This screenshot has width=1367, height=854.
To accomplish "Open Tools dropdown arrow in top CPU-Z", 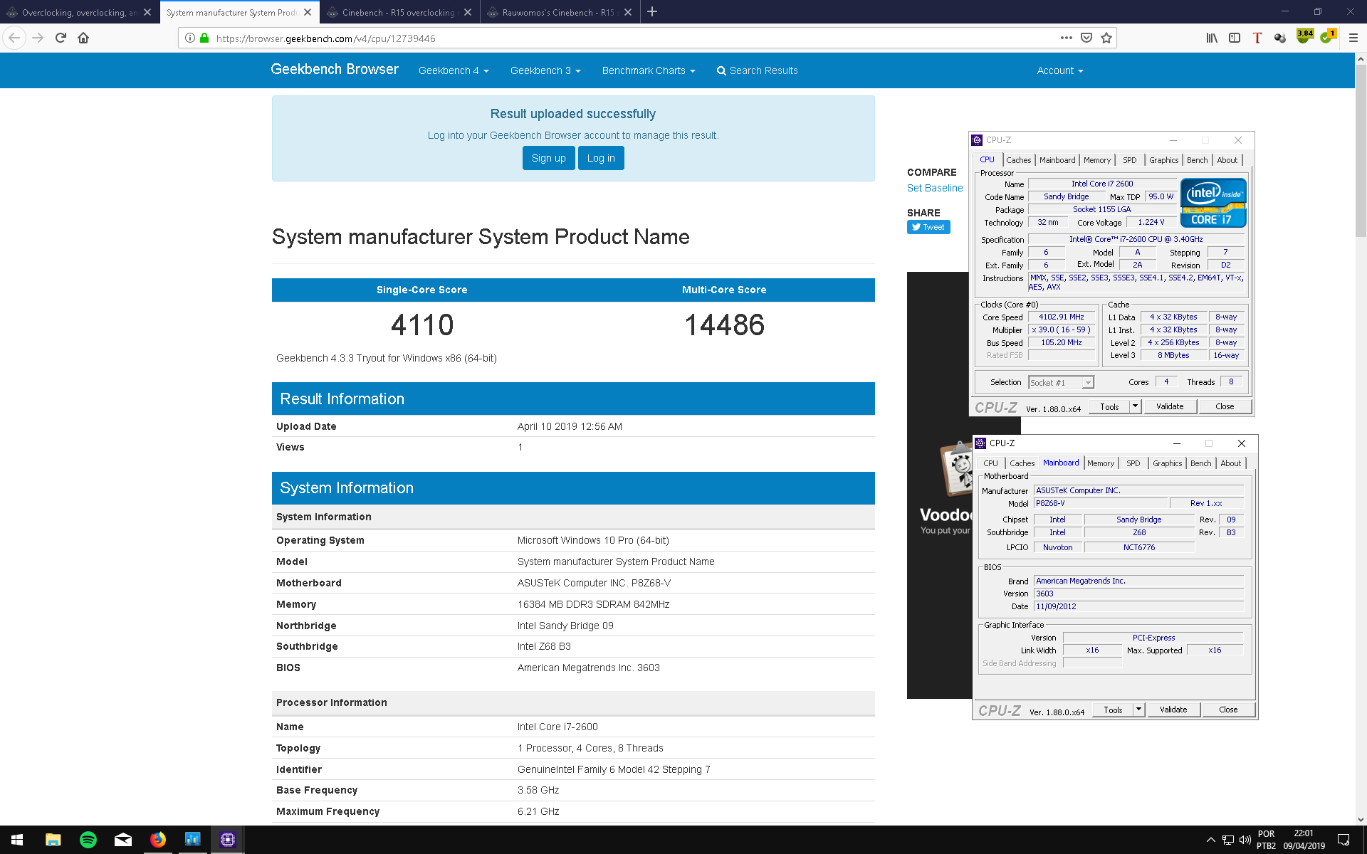I will [1136, 406].
